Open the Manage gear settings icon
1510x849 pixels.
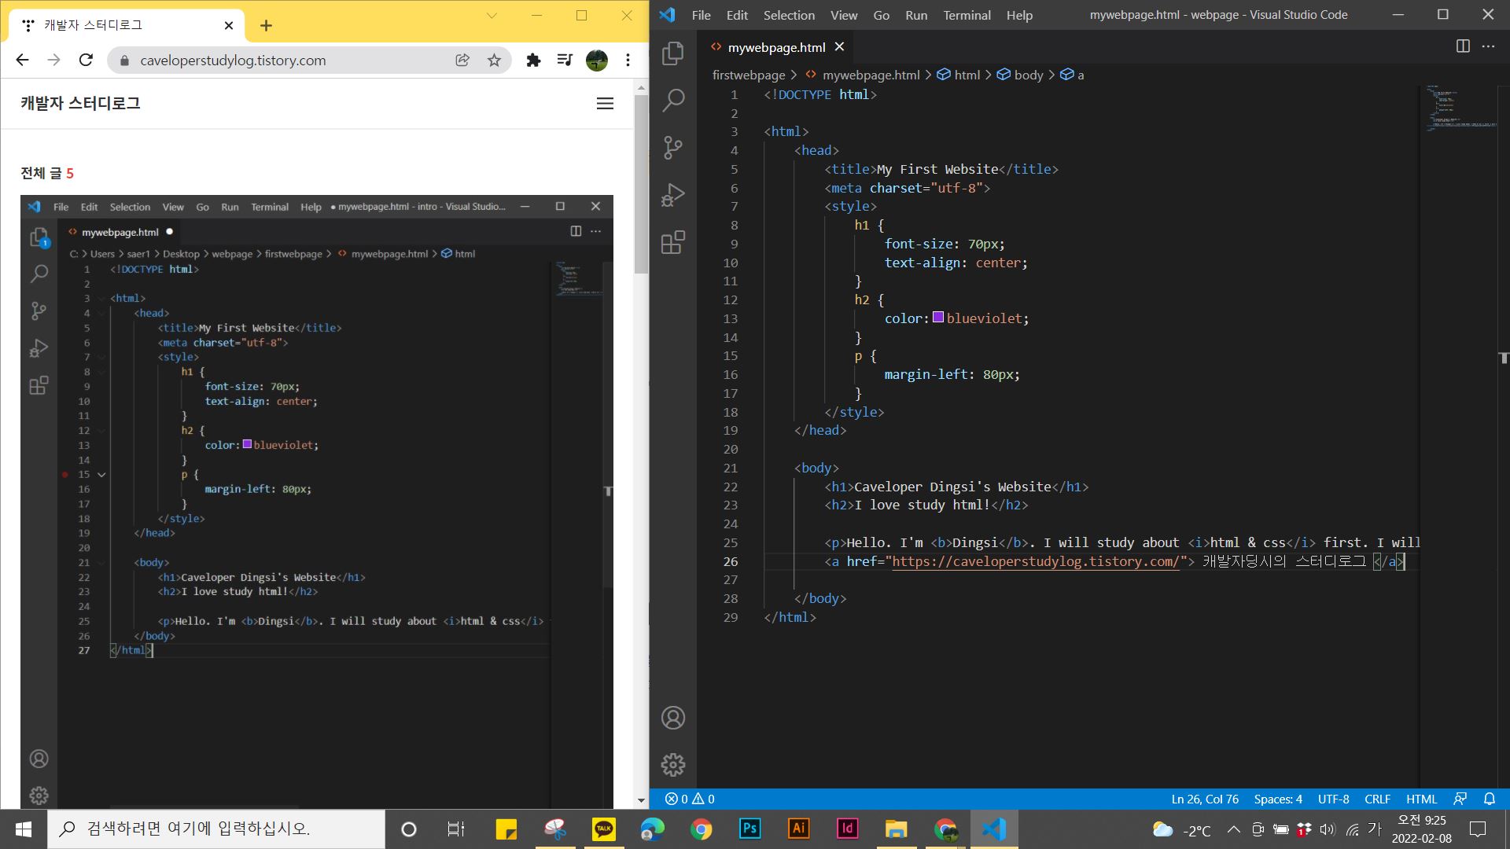click(673, 764)
